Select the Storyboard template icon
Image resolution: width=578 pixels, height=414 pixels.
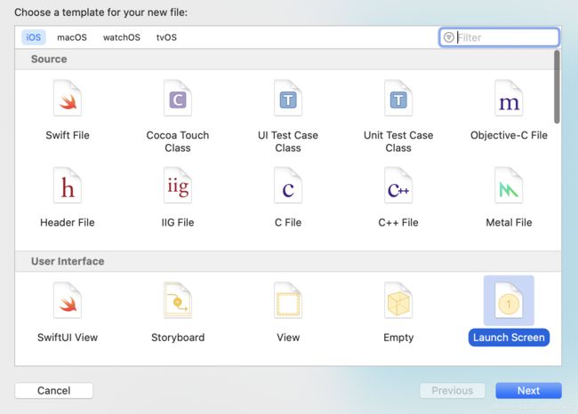pos(178,300)
